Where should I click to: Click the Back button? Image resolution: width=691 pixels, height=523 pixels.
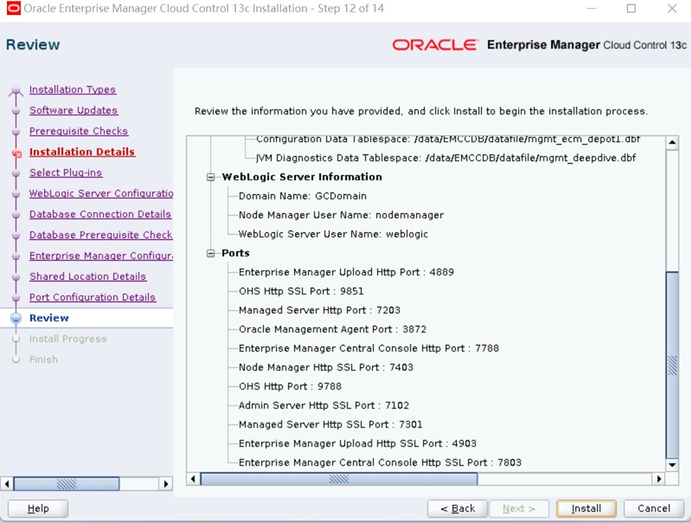[457, 509]
